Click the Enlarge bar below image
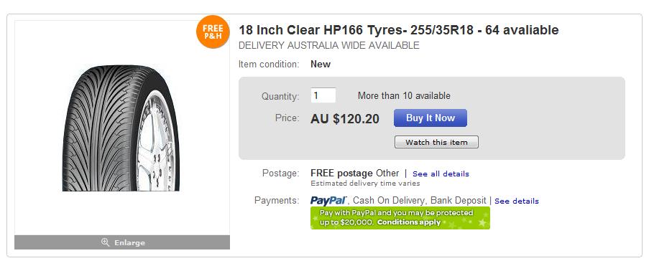Viewport: 649px width, 271px height. 122,242
